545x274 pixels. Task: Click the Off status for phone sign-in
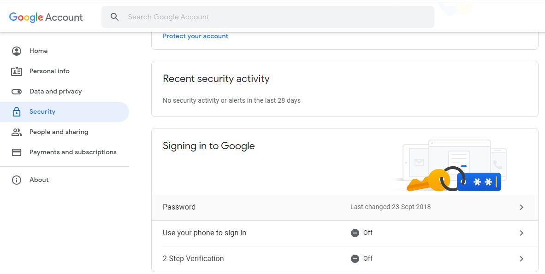[x=362, y=233]
